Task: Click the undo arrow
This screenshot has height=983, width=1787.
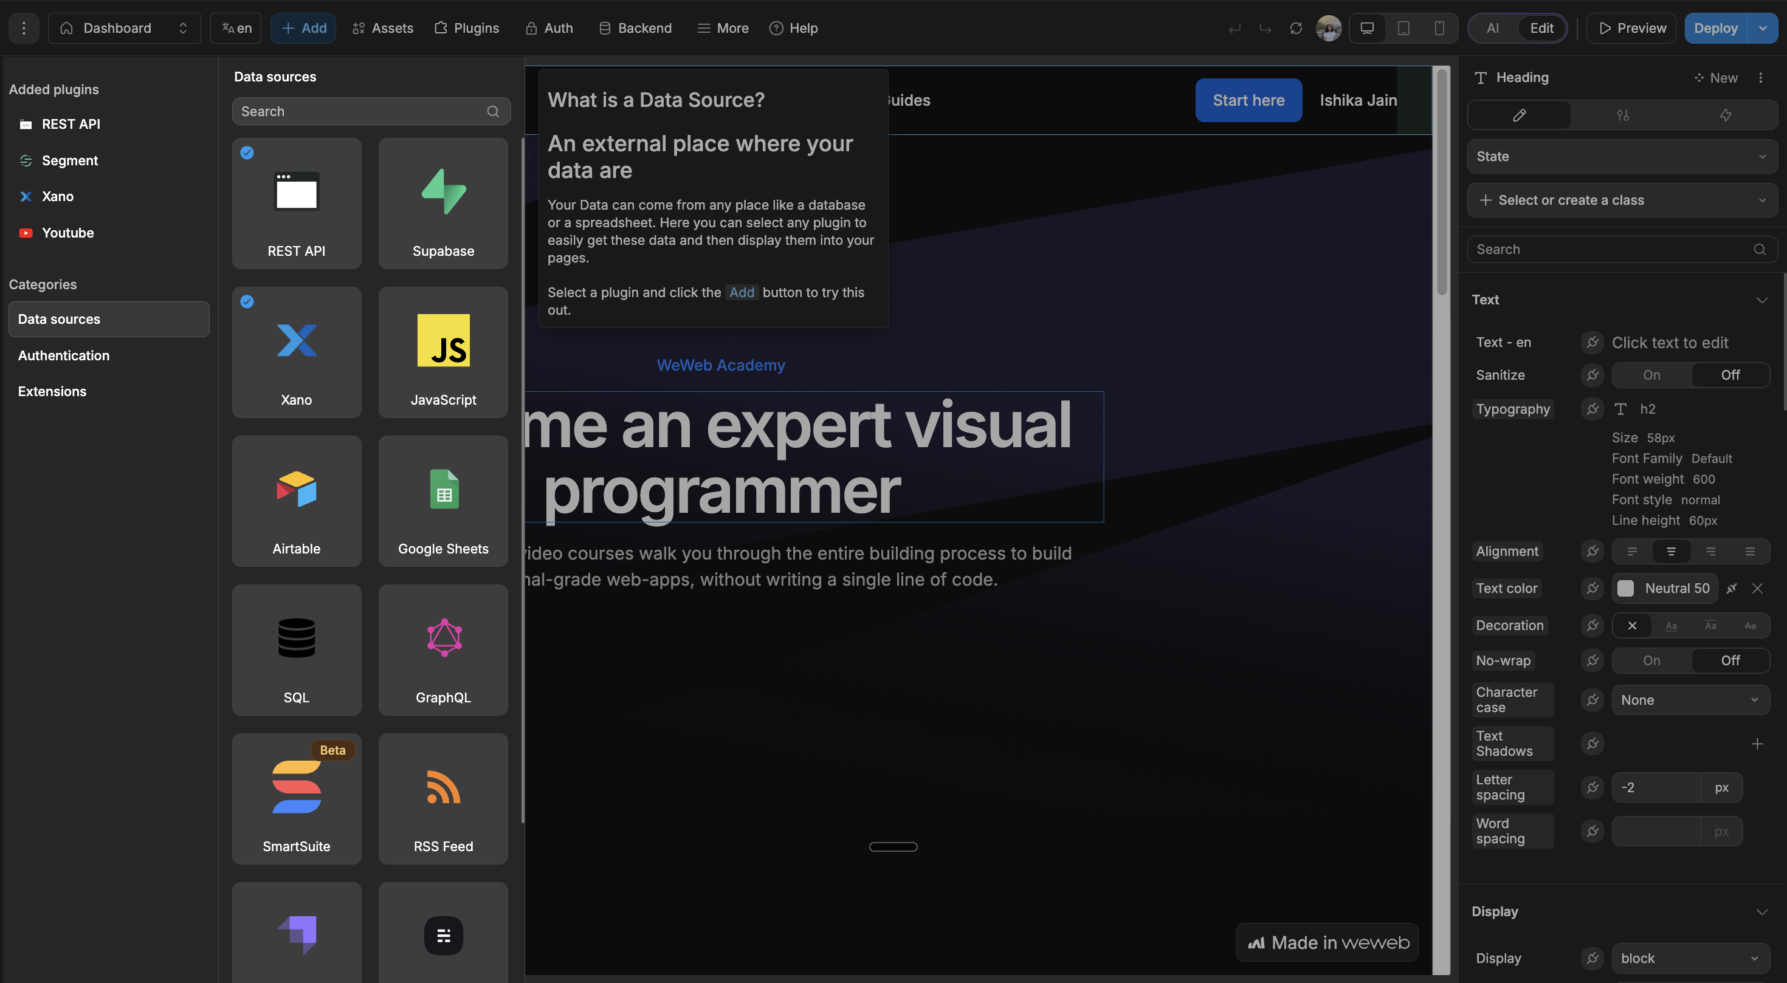Action: (1235, 28)
